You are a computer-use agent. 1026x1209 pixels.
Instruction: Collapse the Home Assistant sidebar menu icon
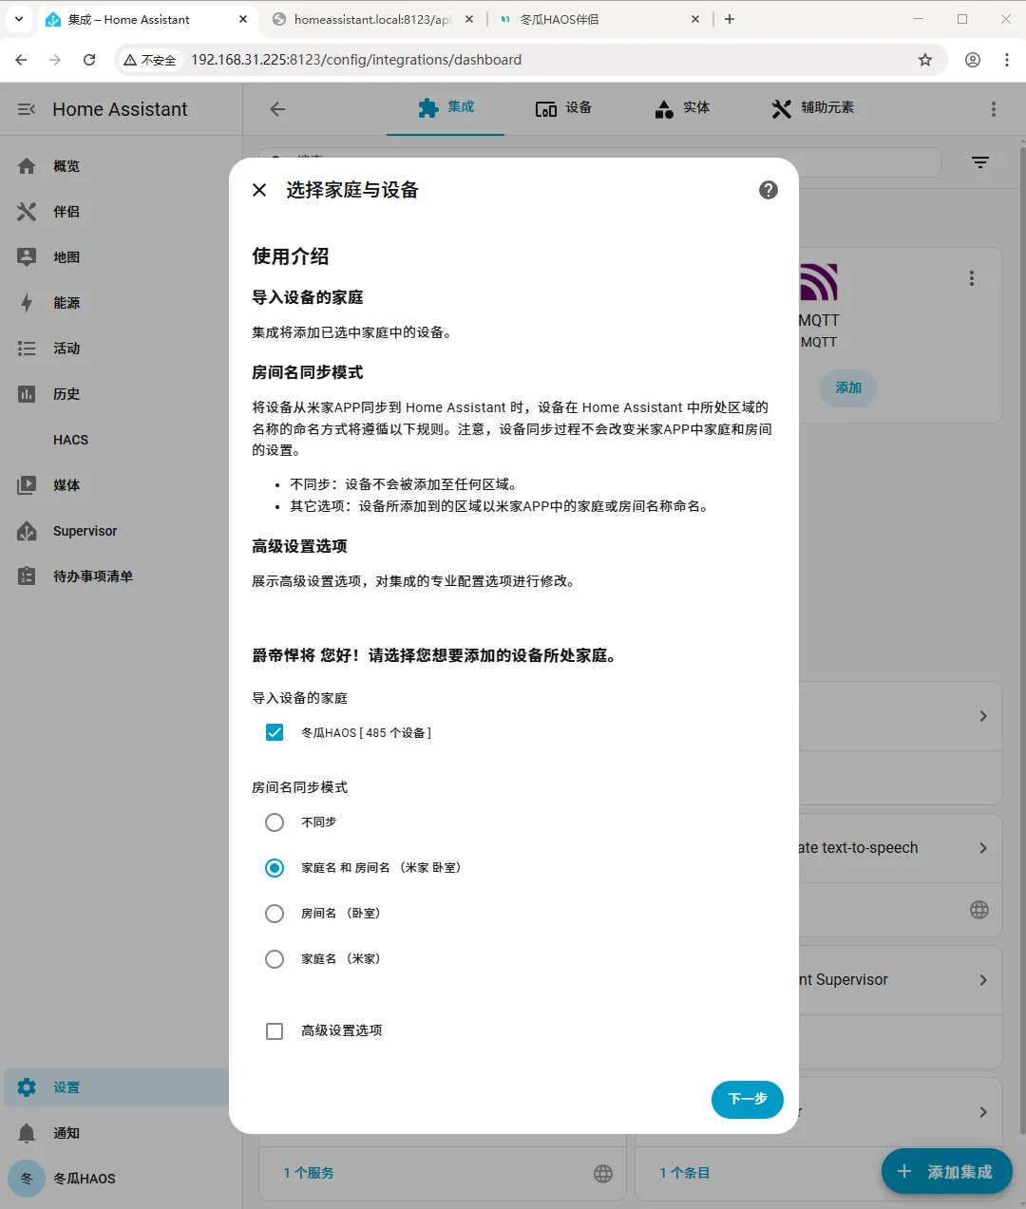(27, 109)
